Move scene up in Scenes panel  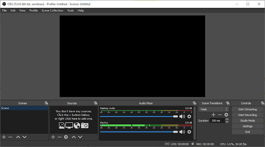18,137
